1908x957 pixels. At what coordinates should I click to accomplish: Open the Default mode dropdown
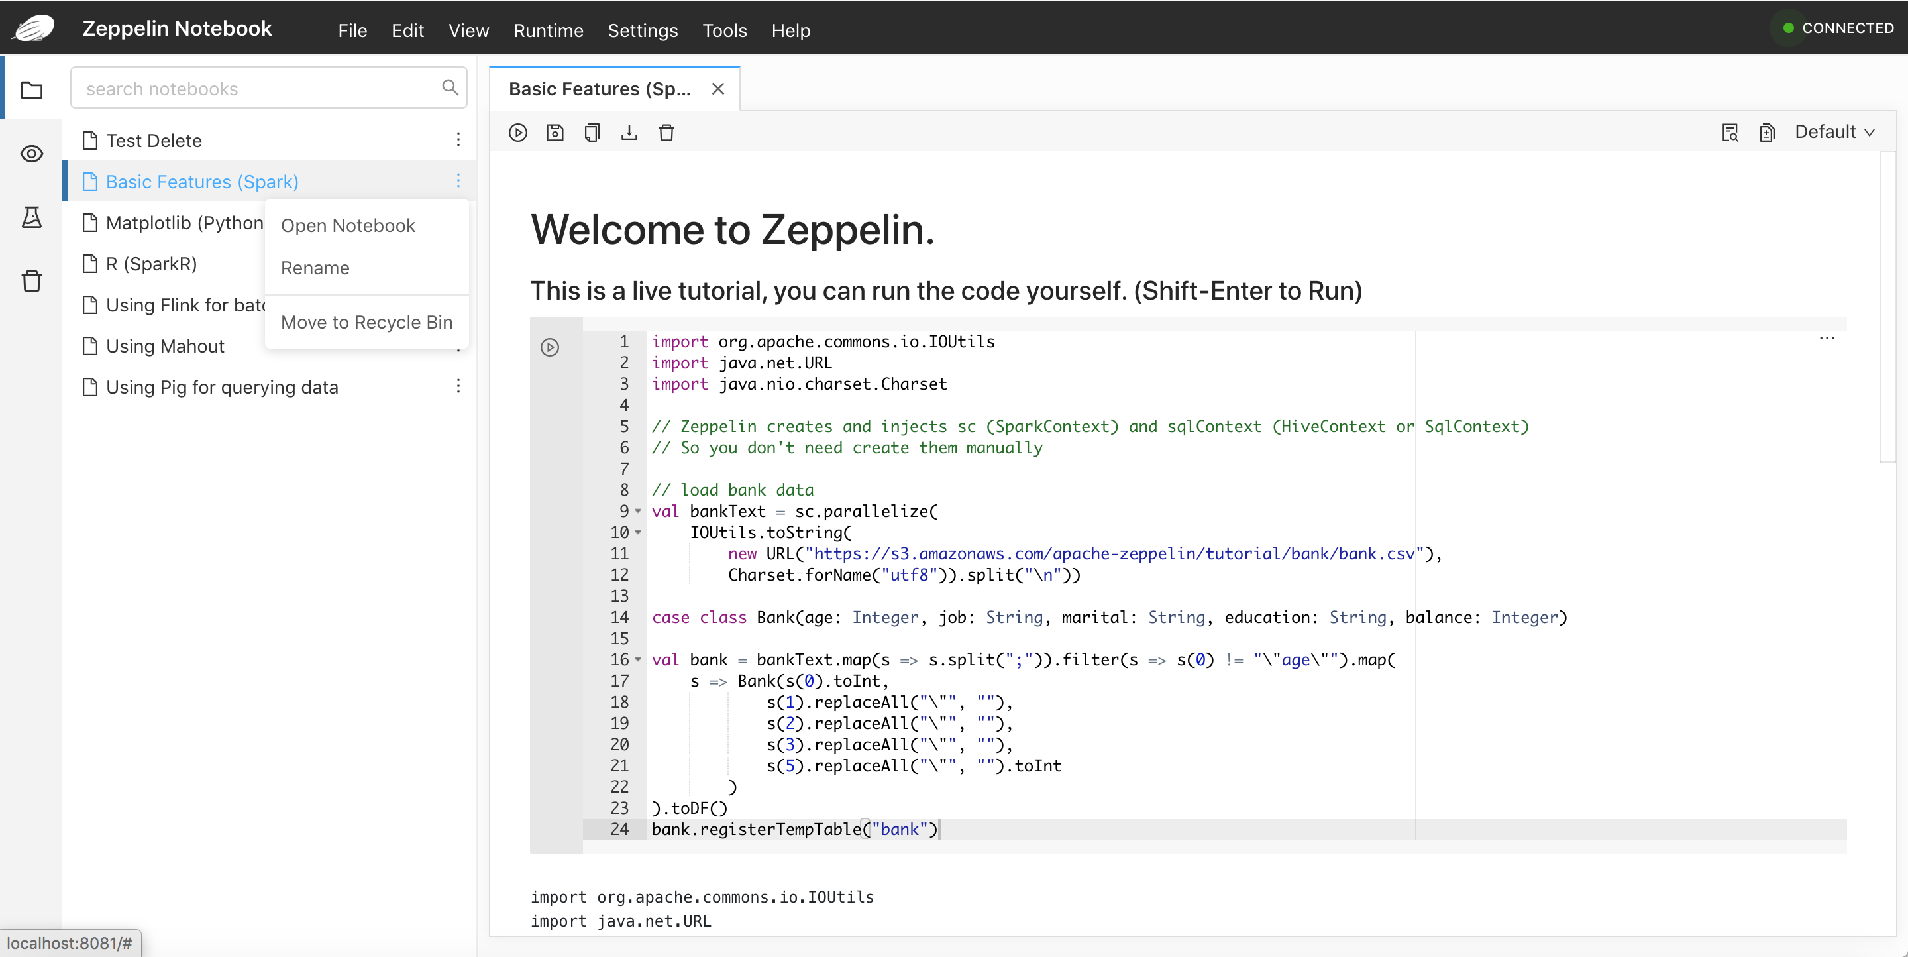pos(1834,132)
